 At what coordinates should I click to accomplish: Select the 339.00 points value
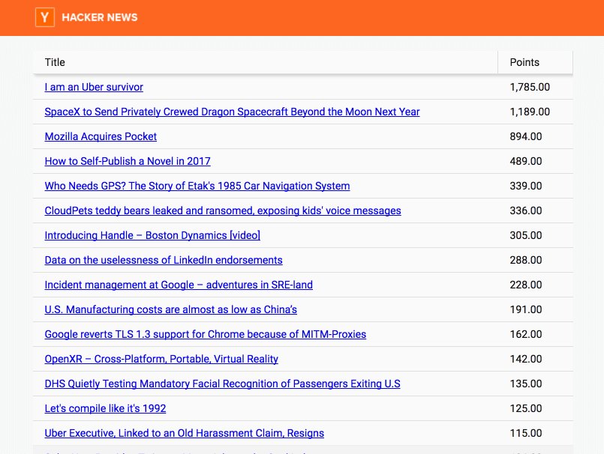526,186
